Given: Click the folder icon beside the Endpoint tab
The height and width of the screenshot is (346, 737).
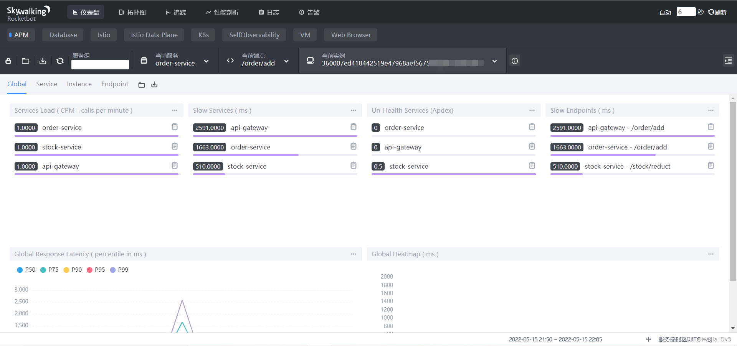Looking at the screenshot, I should pos(142,85).
